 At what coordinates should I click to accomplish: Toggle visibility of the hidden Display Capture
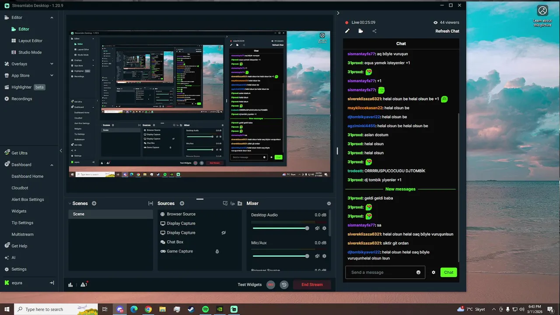(x=224, y=233)
